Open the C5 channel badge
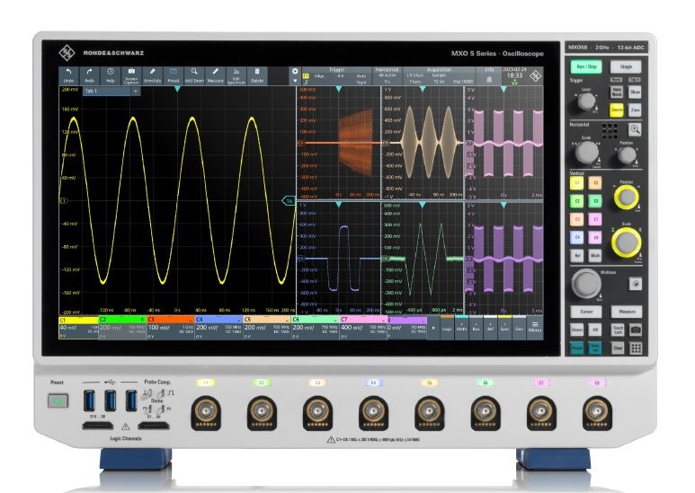695x493 pixels. (x=267, y=328)
